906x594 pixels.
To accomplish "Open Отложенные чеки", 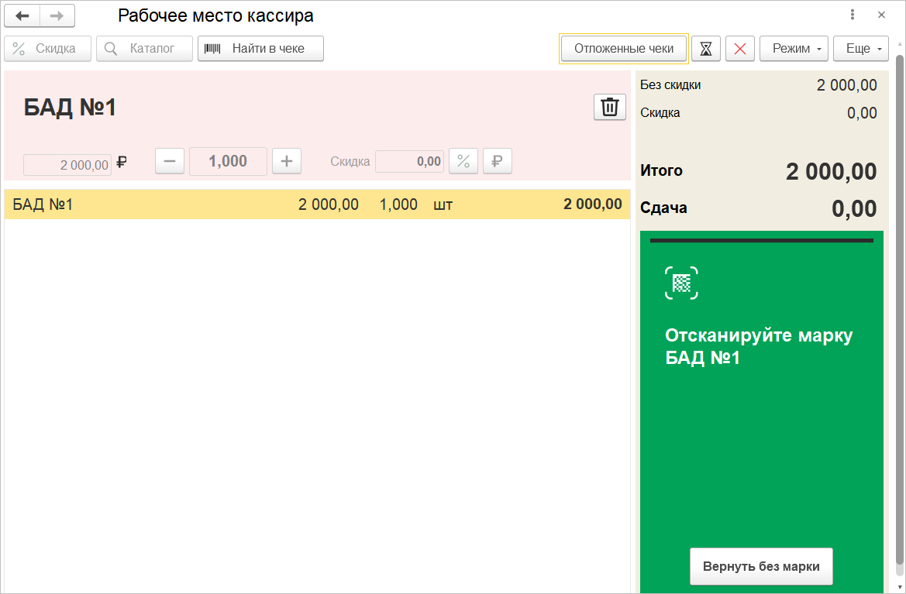I will 623,49.
